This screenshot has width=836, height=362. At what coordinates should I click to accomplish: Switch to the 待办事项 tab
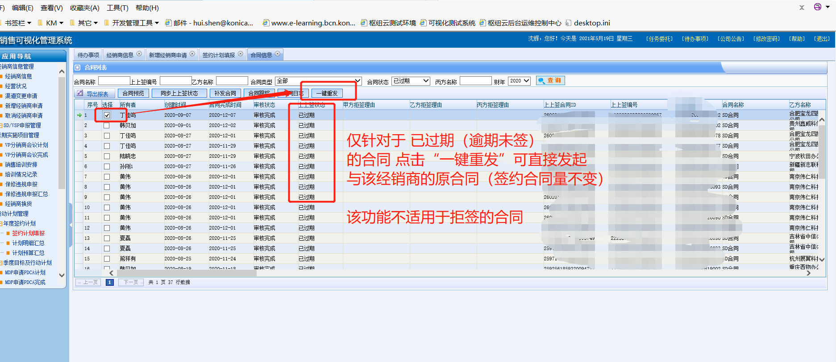click(88, 55)
